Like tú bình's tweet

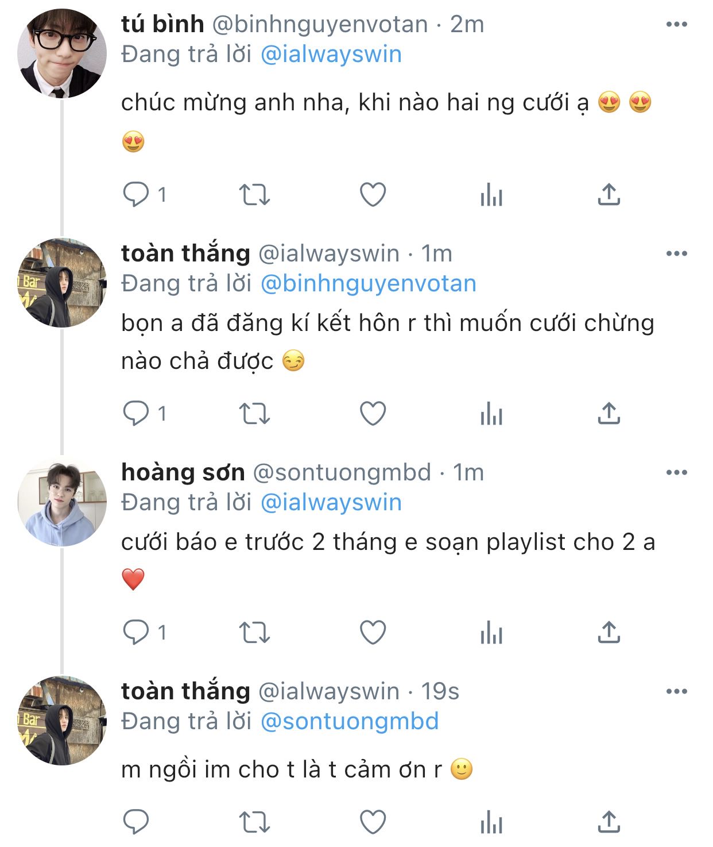373,195
